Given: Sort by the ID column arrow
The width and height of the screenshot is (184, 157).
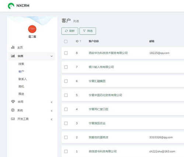Looking at the screenshot, I should (x=80, y=41).
